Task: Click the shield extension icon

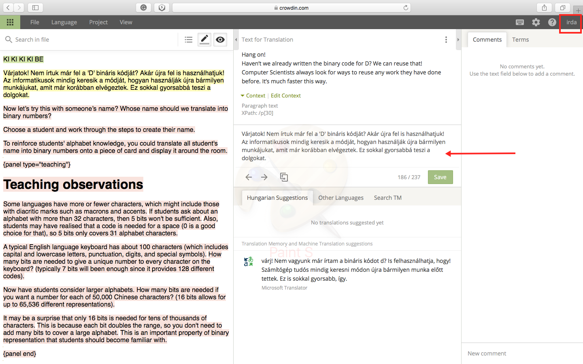Action: pos(162,8)
